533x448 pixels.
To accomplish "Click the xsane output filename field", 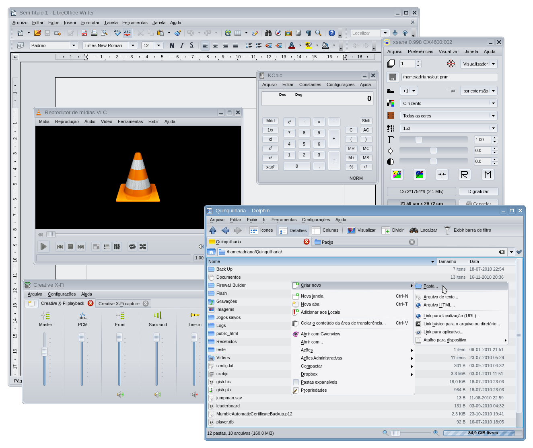I will (x=449, y=77).
